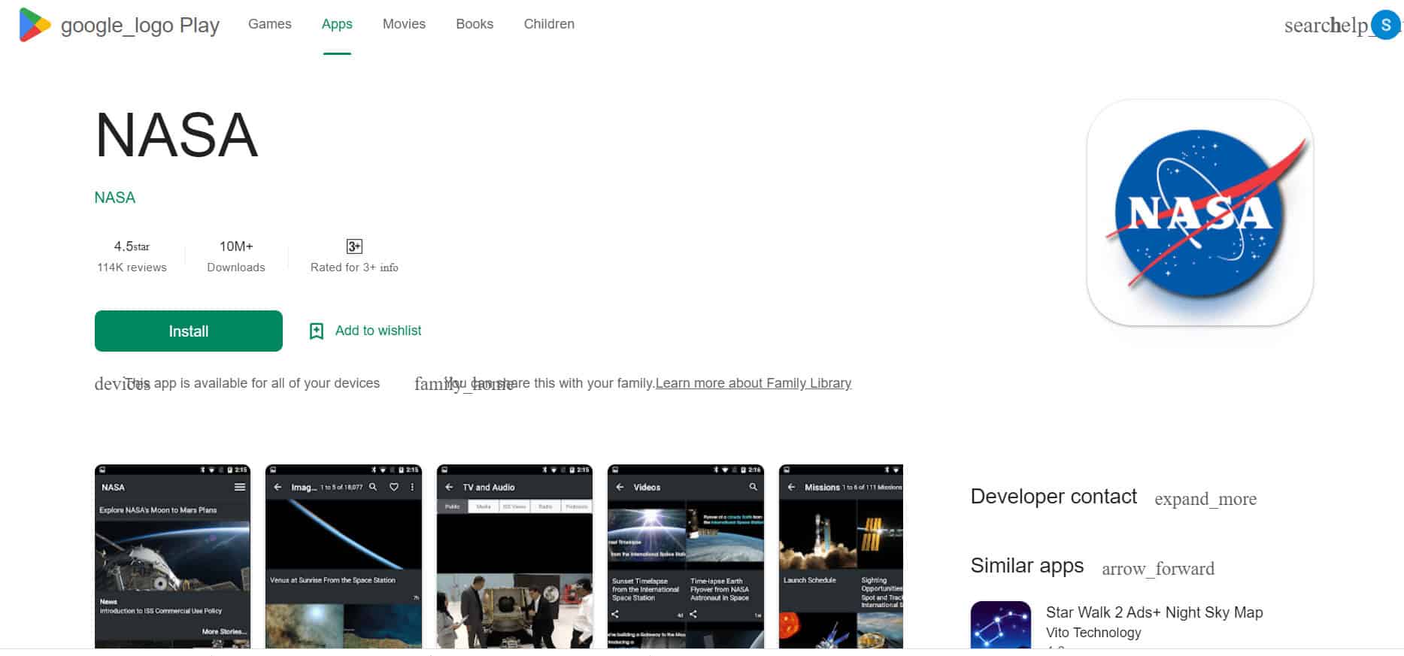Click the bookmark icon beside Add to wishlist
Image resolution: width=1404 pixels, height=656 pixels.
click(317, 331)
